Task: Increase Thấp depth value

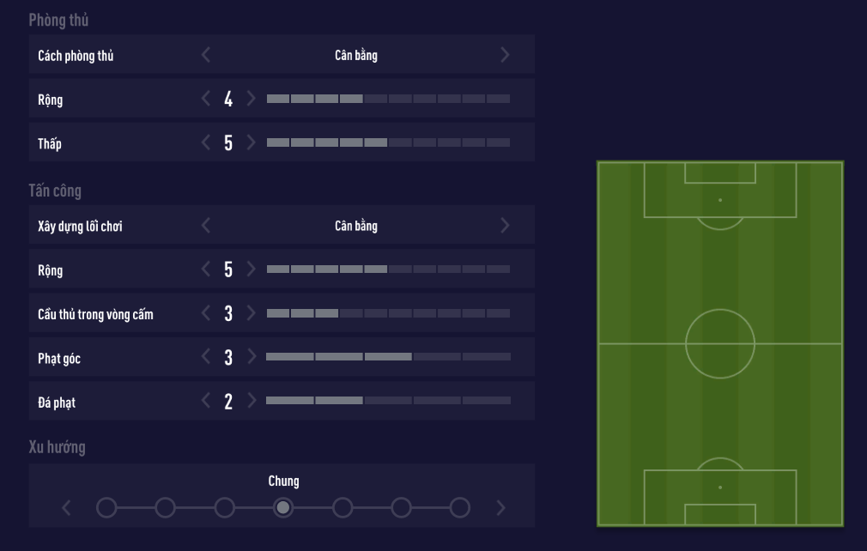Action: pyautogui.click(x=251, y=142)
